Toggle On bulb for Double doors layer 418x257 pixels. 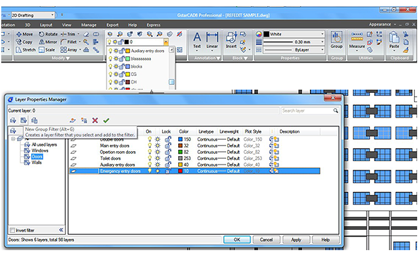point(150,139)
